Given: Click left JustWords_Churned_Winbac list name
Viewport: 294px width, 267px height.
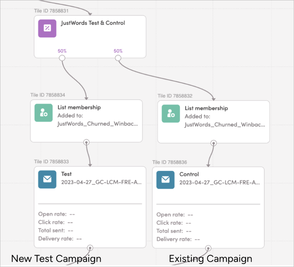Looking at the screenshot, I should (x=97, y=124).
